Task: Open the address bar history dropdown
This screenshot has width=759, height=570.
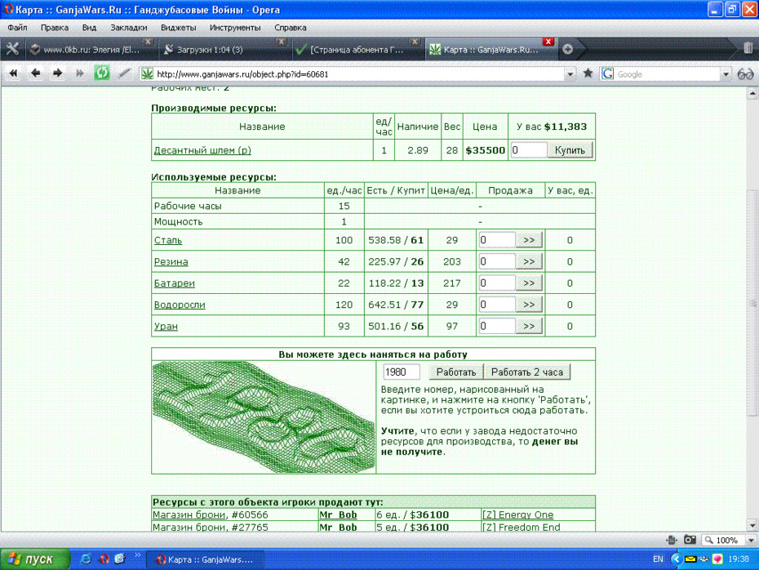Action: point(570,74)
